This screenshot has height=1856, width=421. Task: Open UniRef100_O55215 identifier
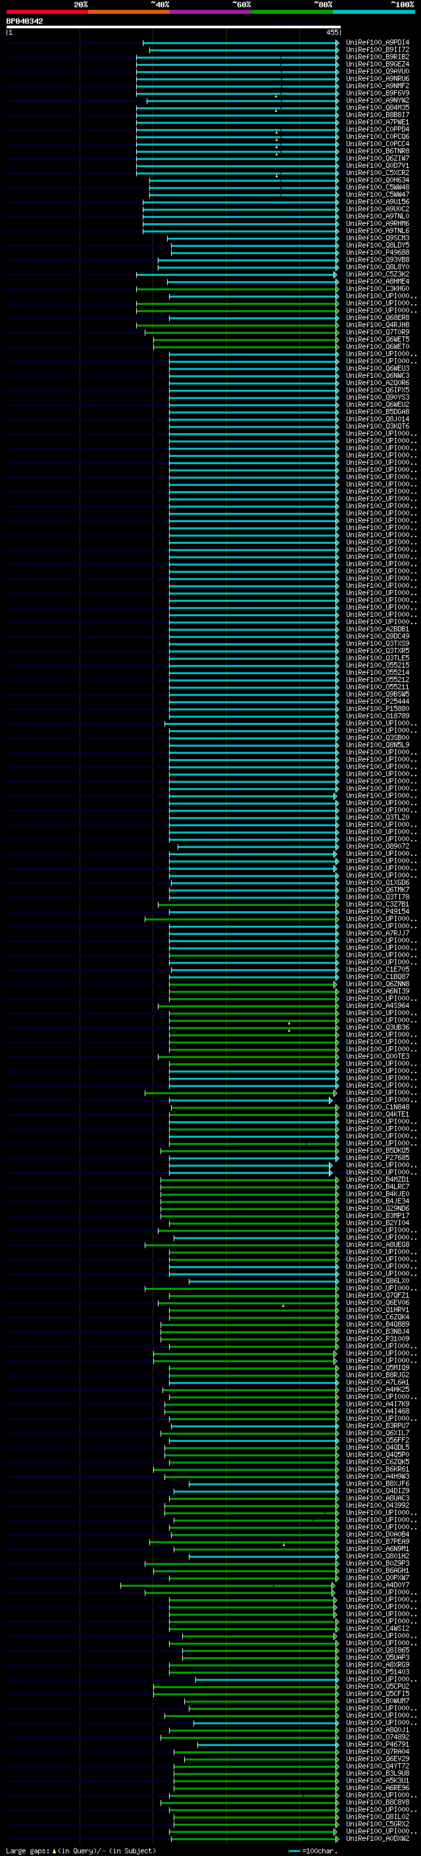point(378,665)
